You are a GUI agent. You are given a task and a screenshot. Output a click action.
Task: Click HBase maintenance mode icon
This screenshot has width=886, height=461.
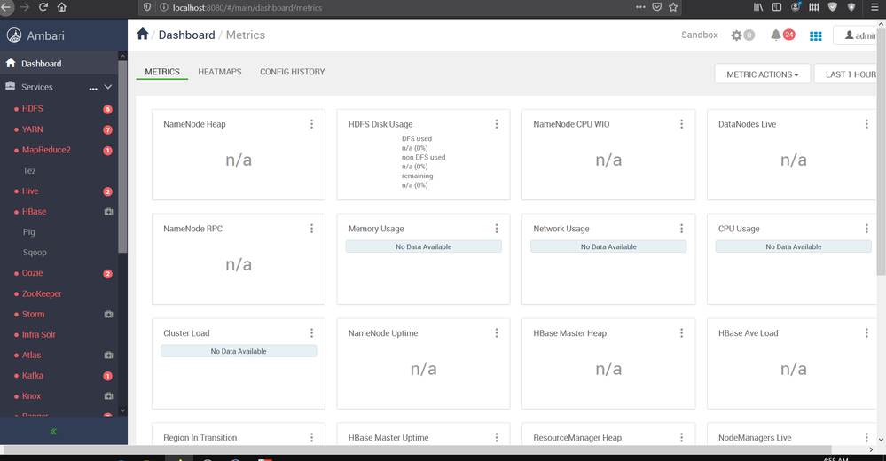pos(108,211)
